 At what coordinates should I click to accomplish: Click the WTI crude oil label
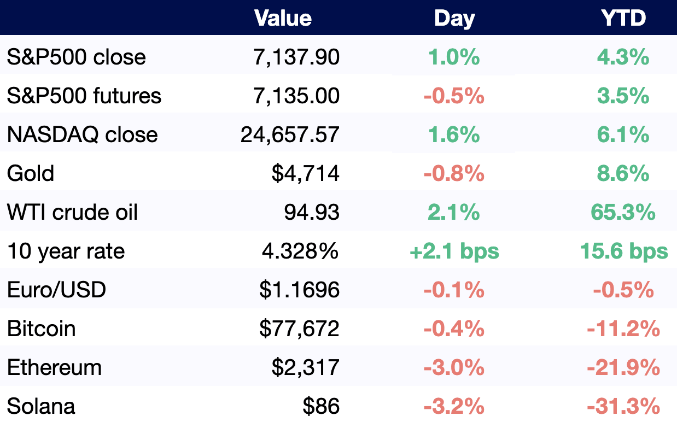coord(72,212)
